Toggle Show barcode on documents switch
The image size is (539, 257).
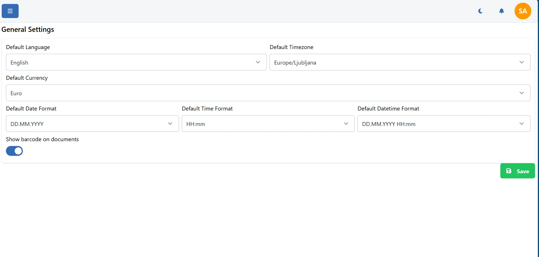[14, 151]
